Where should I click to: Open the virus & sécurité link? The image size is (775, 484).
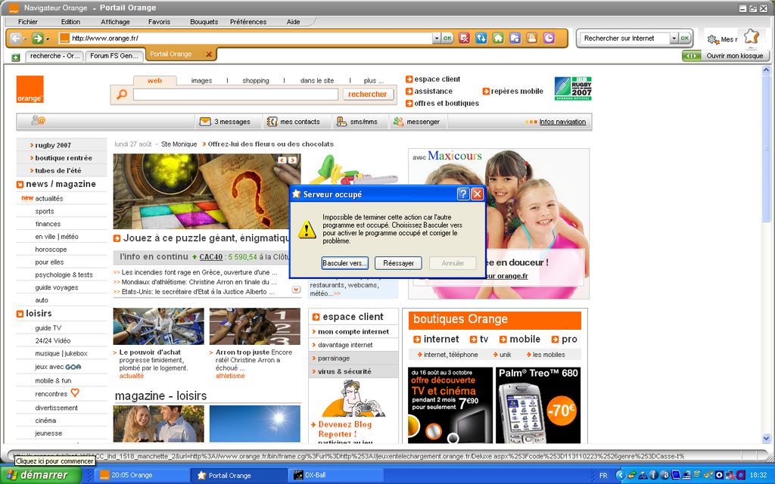pyautogui.click(x=344, y=371)
